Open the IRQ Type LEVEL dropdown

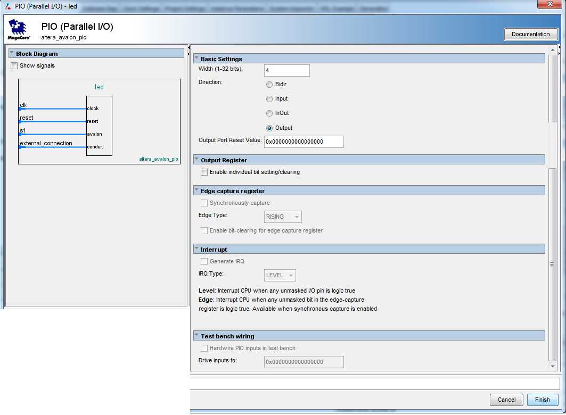[280, 275]
